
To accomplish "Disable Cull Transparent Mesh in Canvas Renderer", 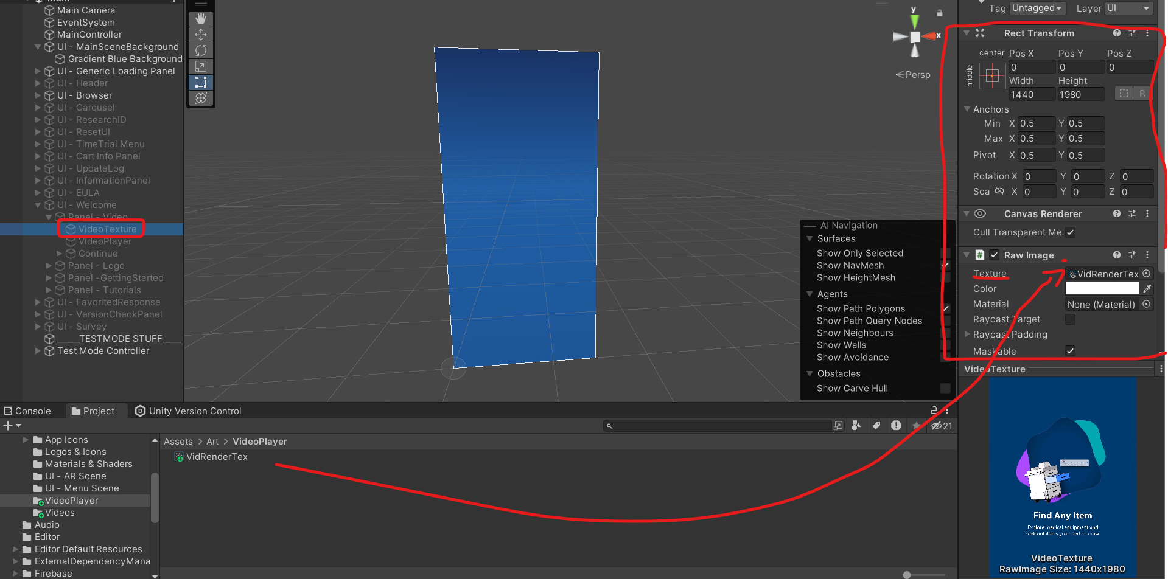I will pos(1070,232).
